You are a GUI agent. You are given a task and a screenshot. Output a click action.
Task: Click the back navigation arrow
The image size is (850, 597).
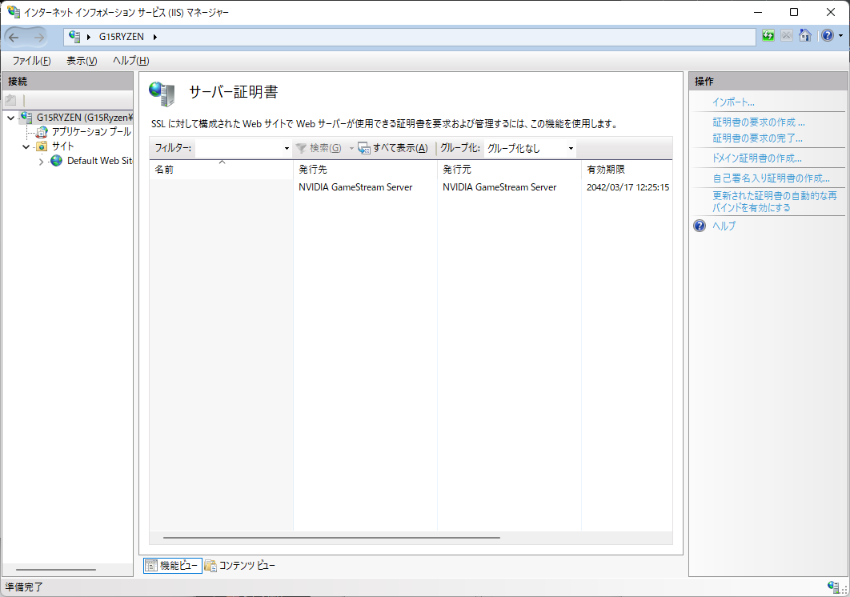[x=14, y=37]
